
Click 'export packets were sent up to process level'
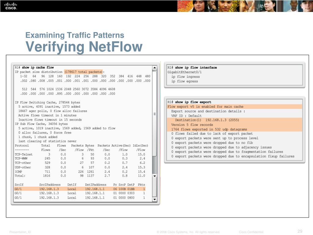click(215, 138)
